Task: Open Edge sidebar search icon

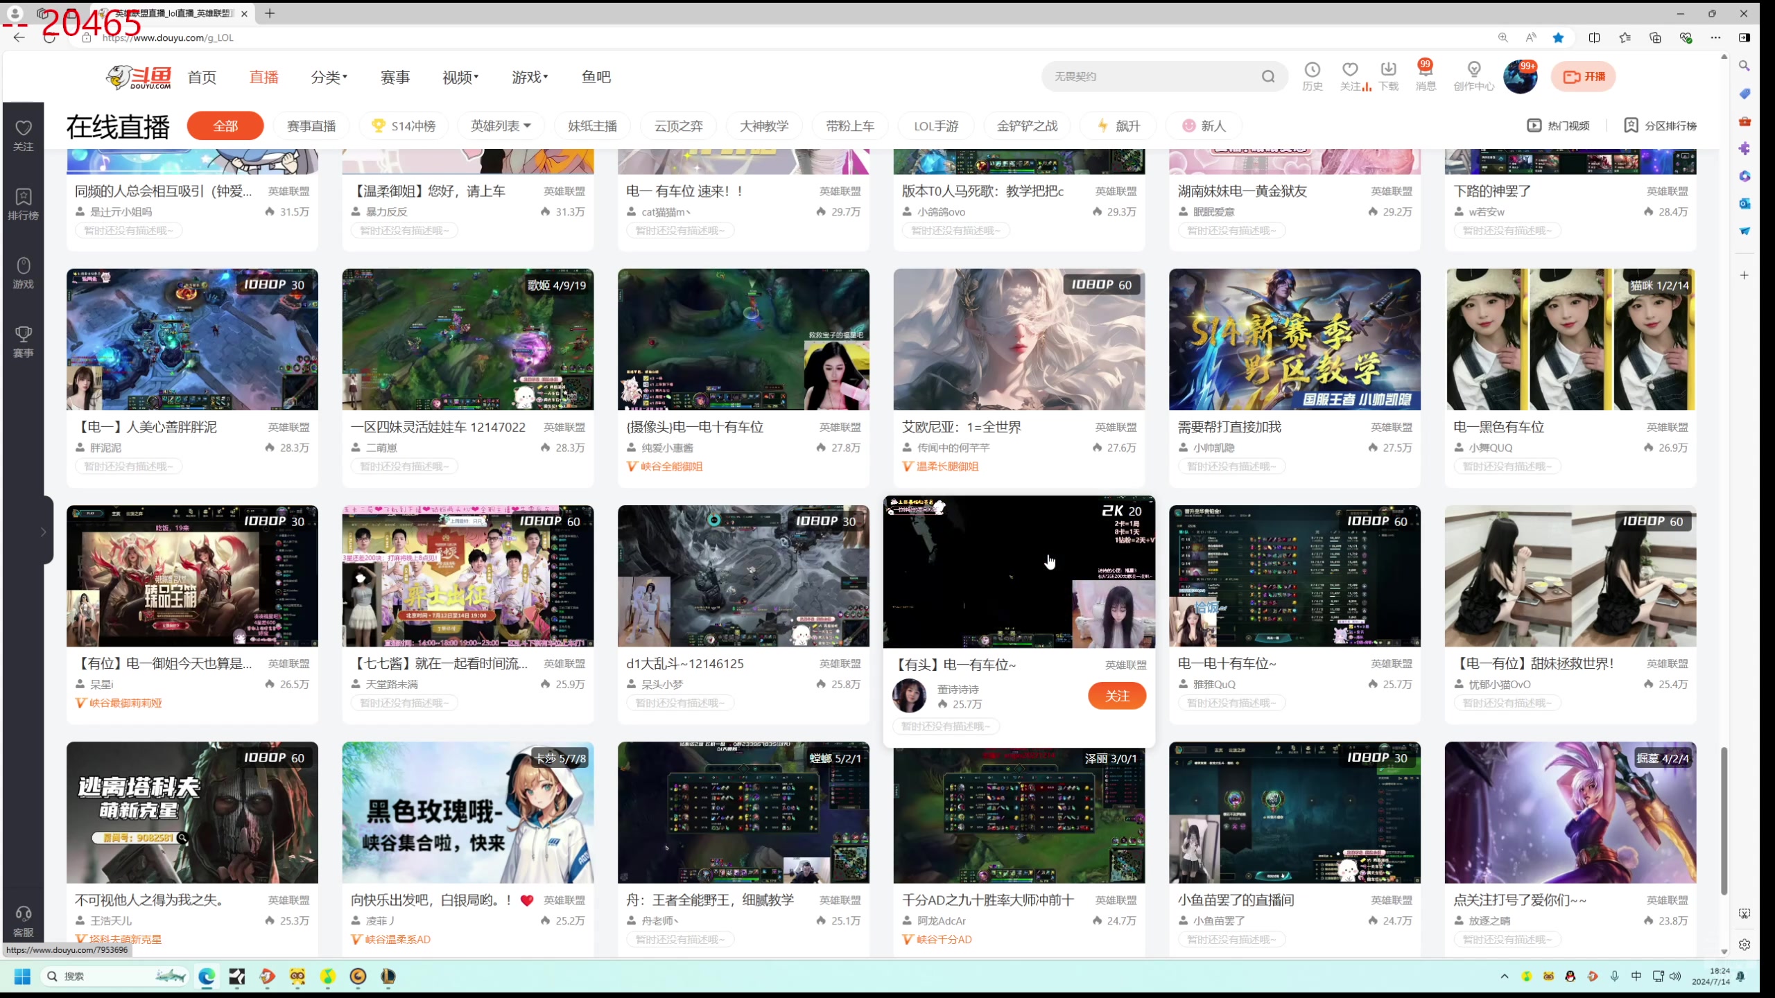Action: tap(1744, 66)
